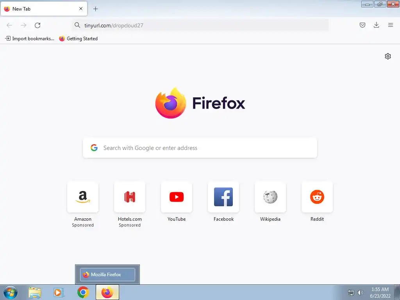Focus the address bar showing tinyurl.com/dropcloud27
The image size is (400, 300).
pyautogui.click(x=200, y=25)
